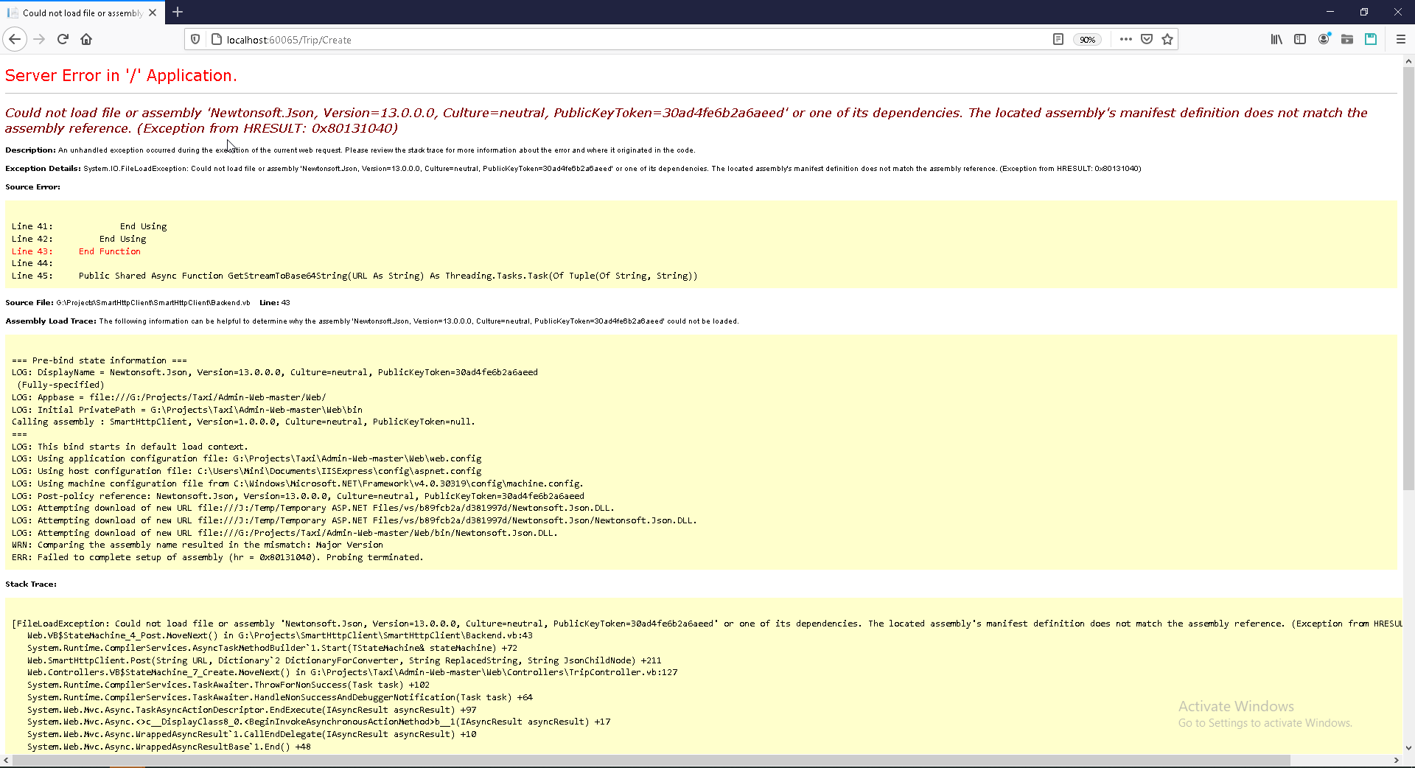Screen dimensions: 1415x768
Task: Click the 'Description:' label
Action: [x=30, y=150]
